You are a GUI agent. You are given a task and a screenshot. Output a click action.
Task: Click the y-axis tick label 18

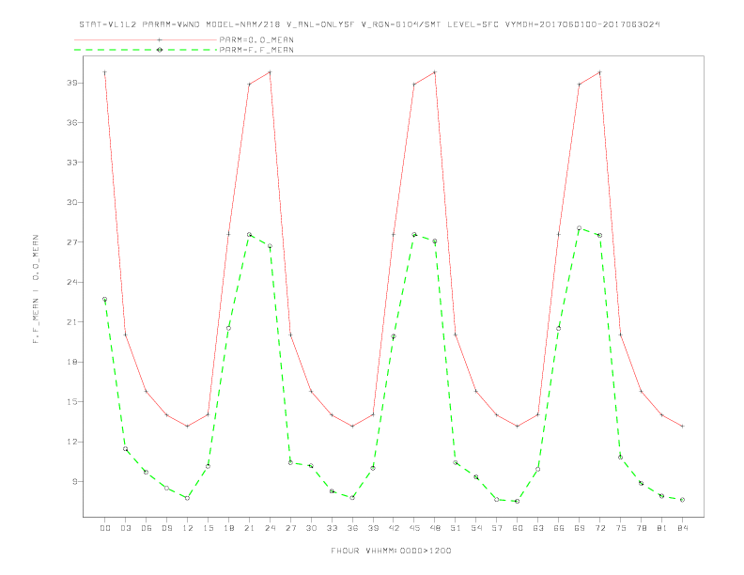pos(72,362)
